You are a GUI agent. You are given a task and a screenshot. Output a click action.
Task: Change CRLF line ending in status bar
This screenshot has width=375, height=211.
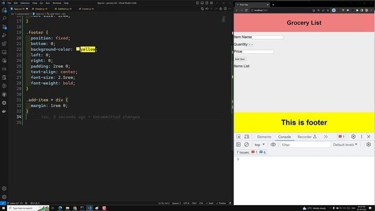pos(194,203)
